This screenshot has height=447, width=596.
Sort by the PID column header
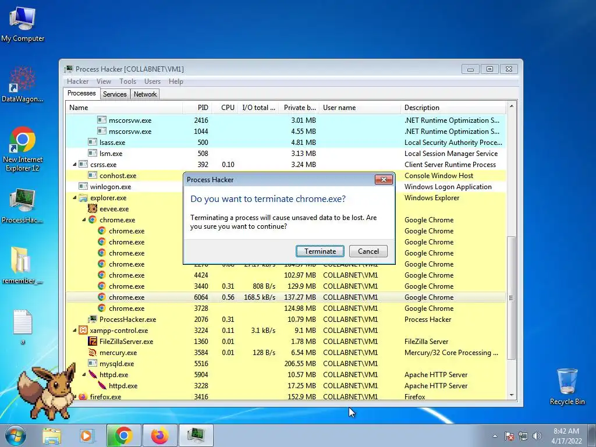point(197,108)
